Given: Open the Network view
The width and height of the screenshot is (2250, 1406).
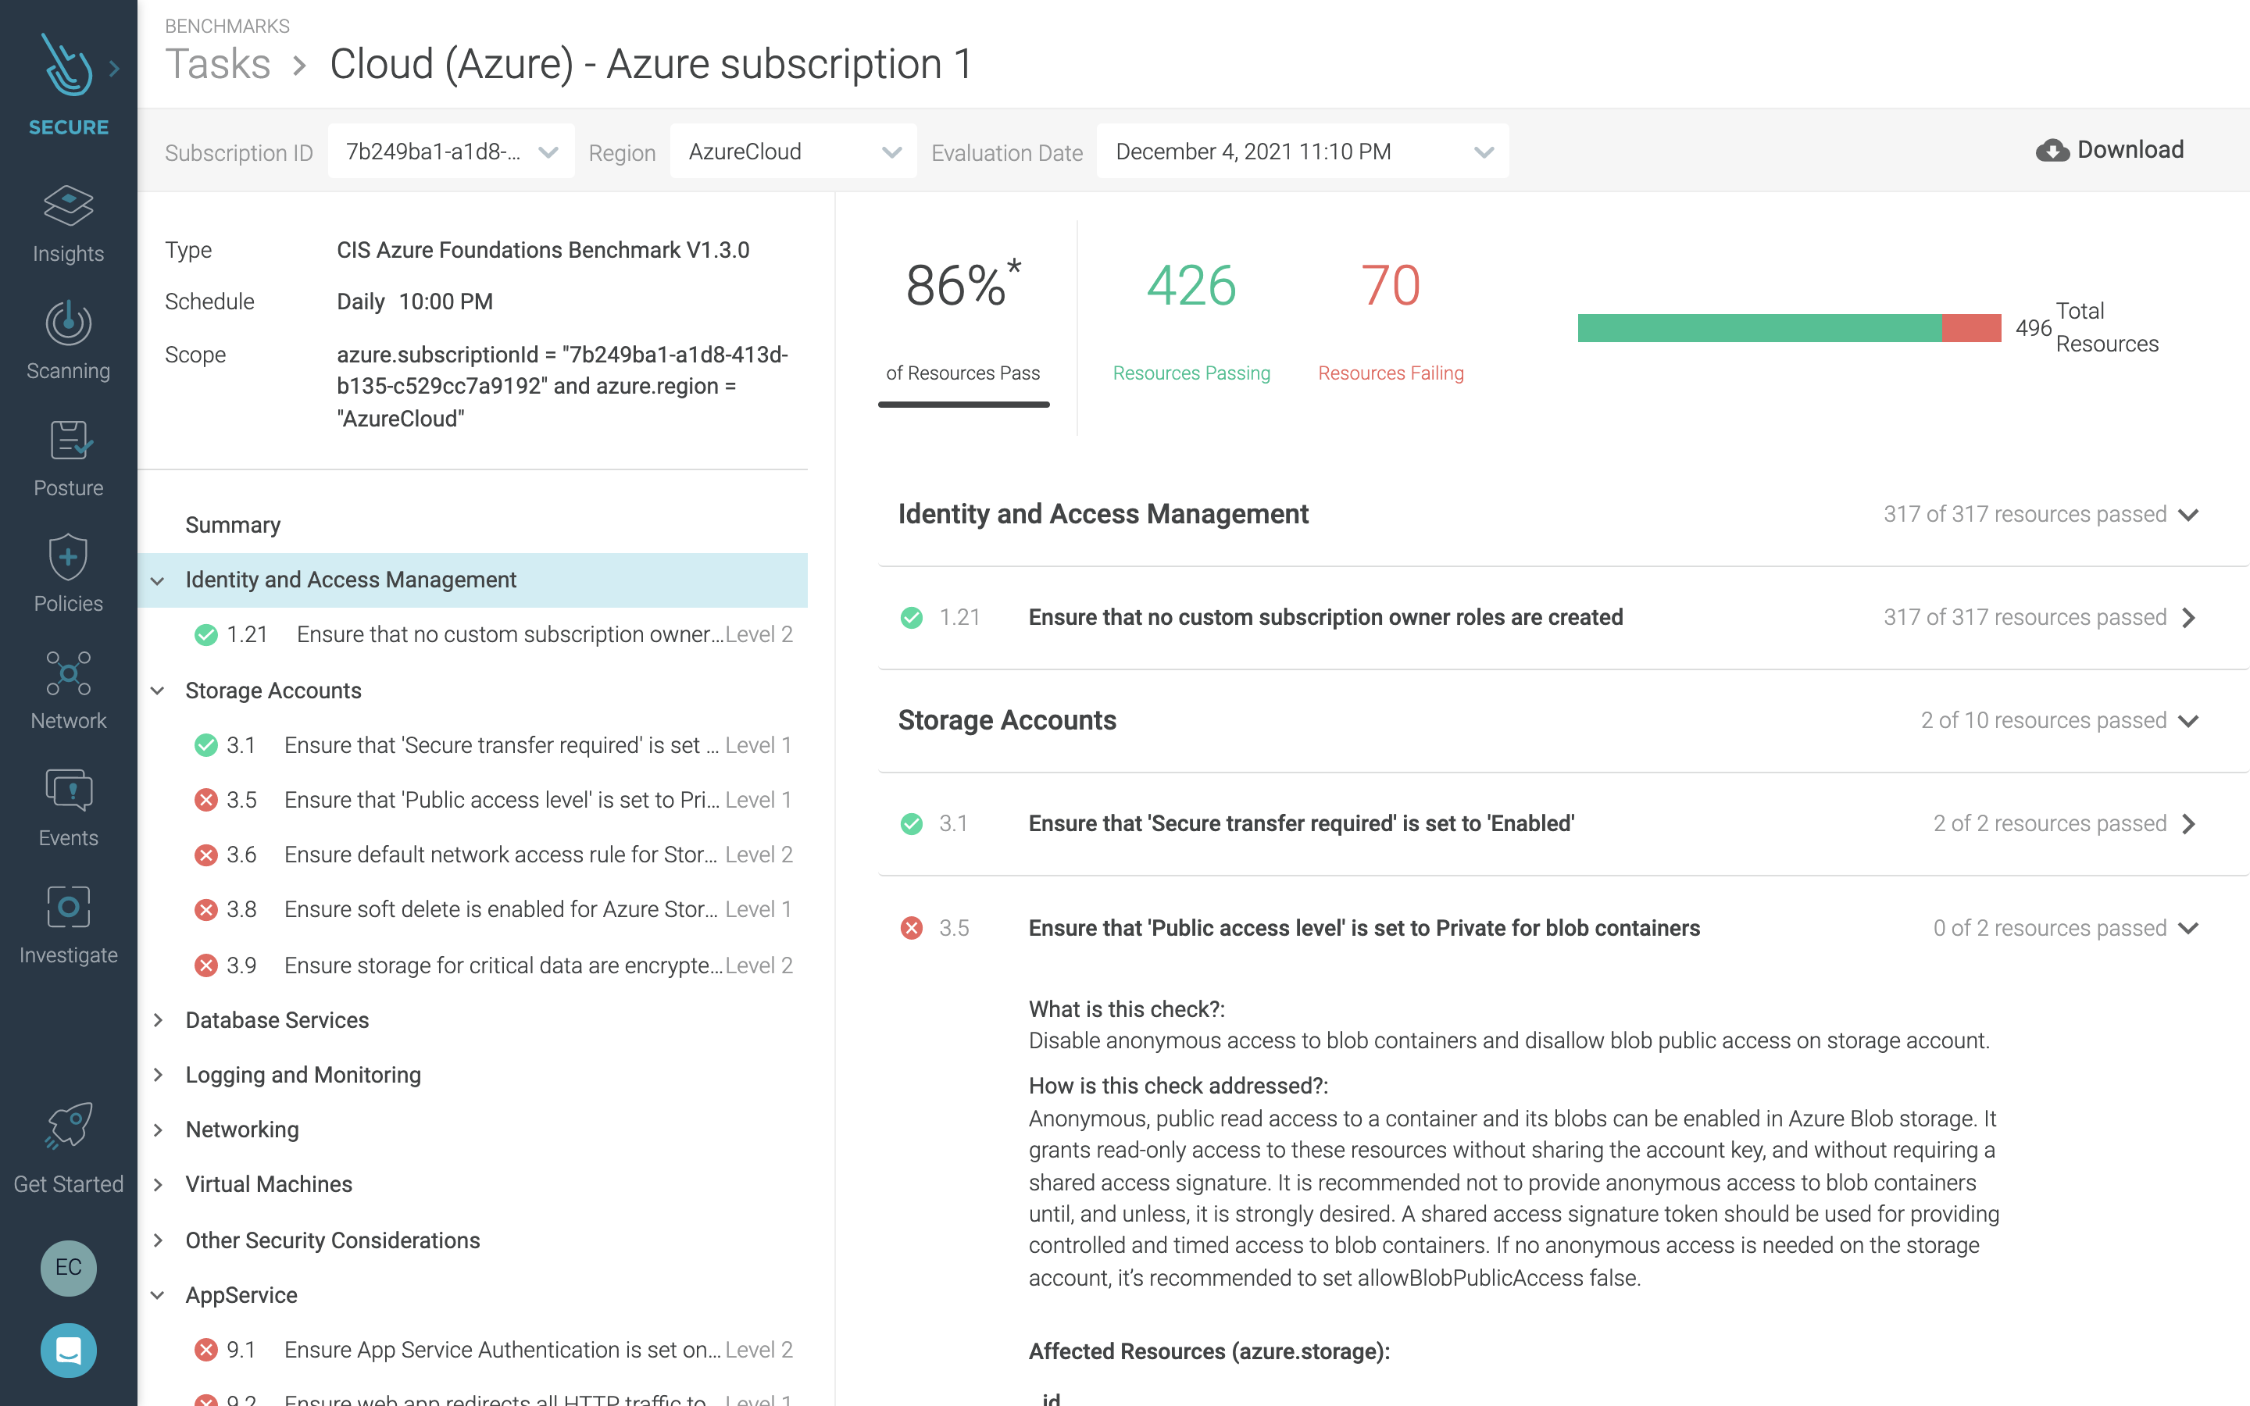Looking at the screenshot, I should pyautogui.click(x=68, y=688).
